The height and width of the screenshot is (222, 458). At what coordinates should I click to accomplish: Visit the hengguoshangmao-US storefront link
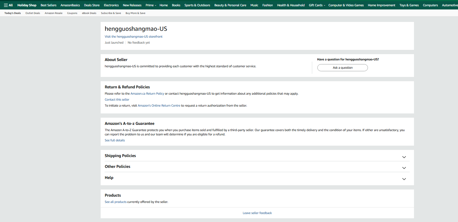[x=133, y=36]
